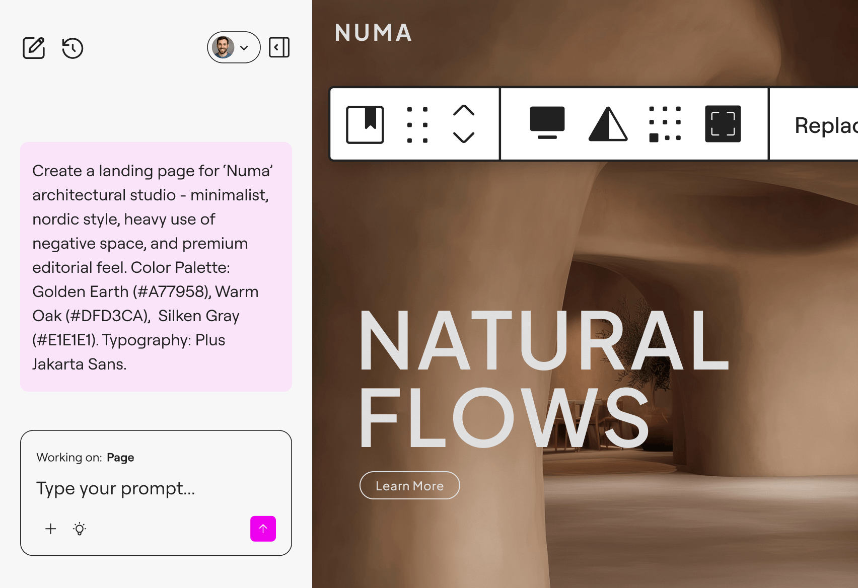Click the plus add attachment icon

coord(51,529)
